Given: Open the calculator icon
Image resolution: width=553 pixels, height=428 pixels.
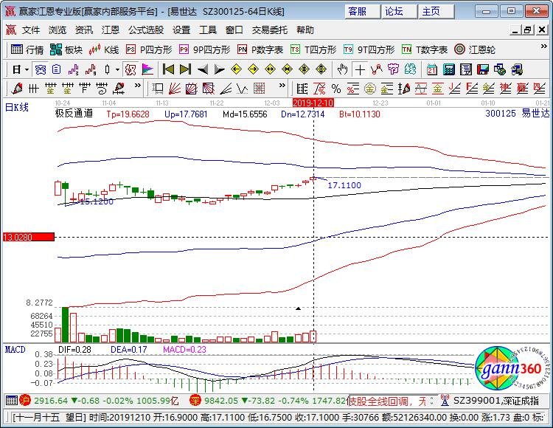Looking at the screenshot, I should point(448,69).
